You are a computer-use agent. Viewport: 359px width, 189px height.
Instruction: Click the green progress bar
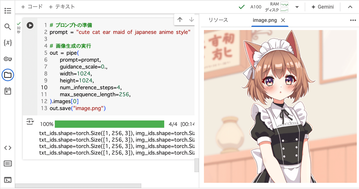point(110,124)
